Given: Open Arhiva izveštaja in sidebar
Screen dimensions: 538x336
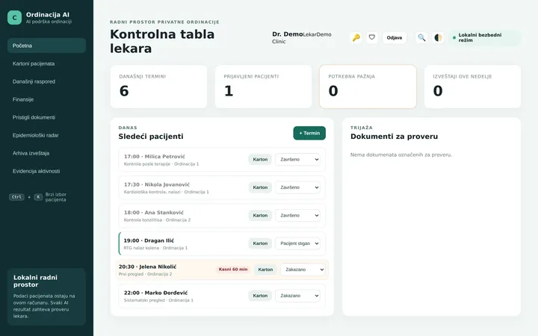Looking at the screenshot, I should [x=46, y=153].
